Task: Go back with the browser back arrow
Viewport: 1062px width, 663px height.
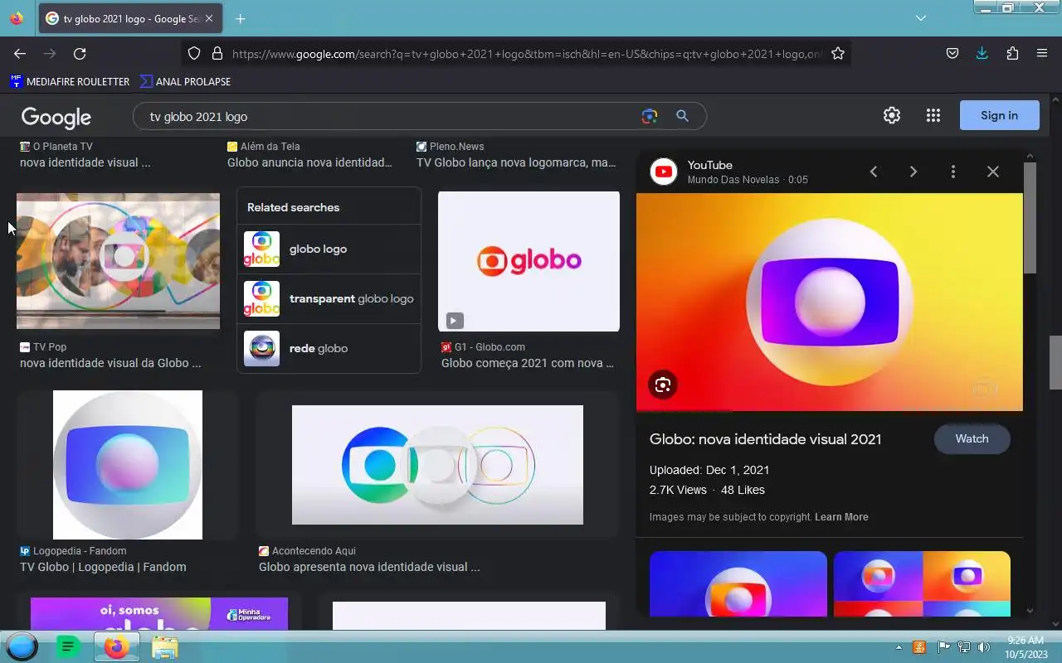Action: pyautogui.click(x=20, y=53)
